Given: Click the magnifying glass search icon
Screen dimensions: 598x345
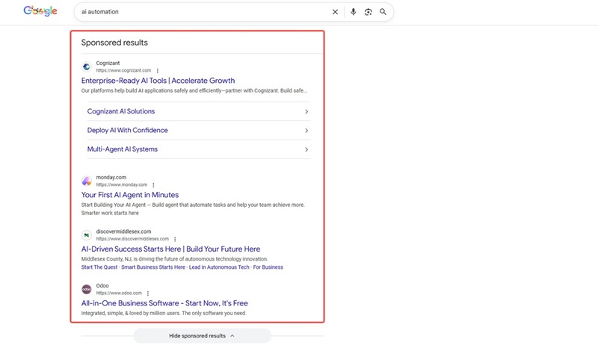Looking at the screenshot, I should (383, 12).
